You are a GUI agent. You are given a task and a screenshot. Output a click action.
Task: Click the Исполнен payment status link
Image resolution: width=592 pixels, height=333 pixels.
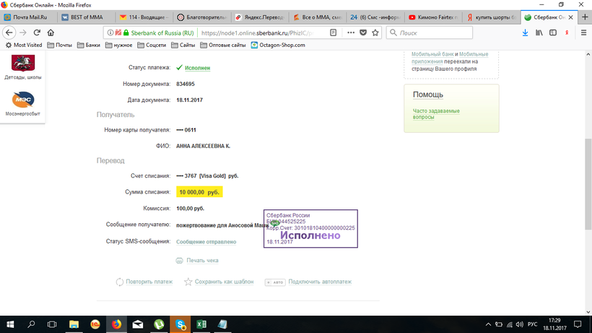[198, 68]
